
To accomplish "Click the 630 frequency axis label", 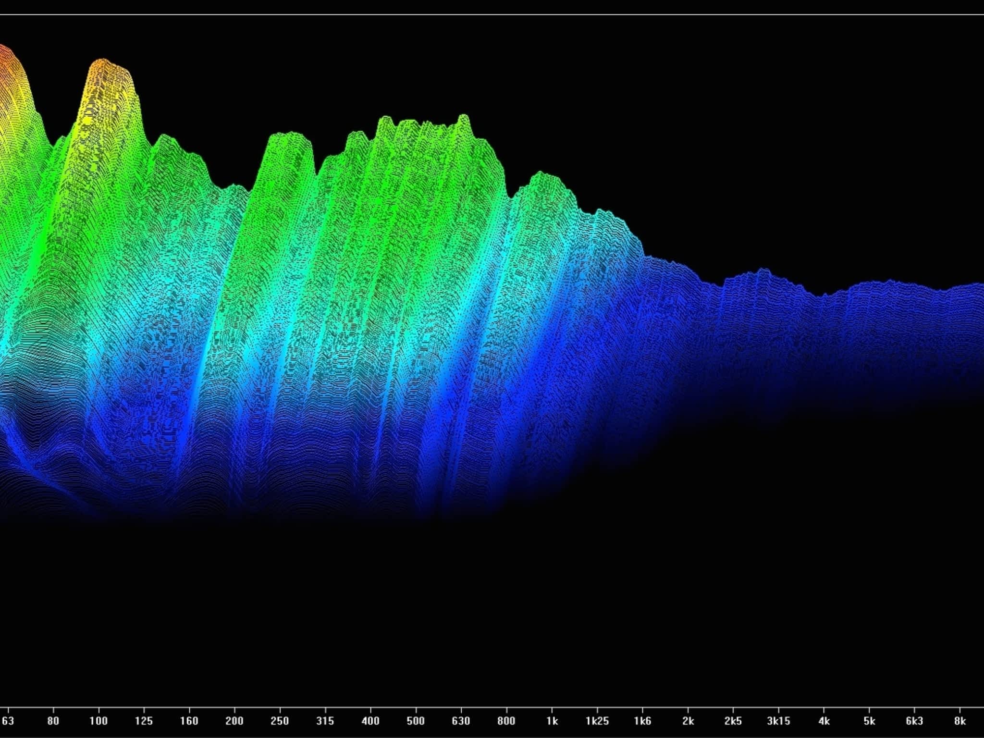I will tap(461, 721).
